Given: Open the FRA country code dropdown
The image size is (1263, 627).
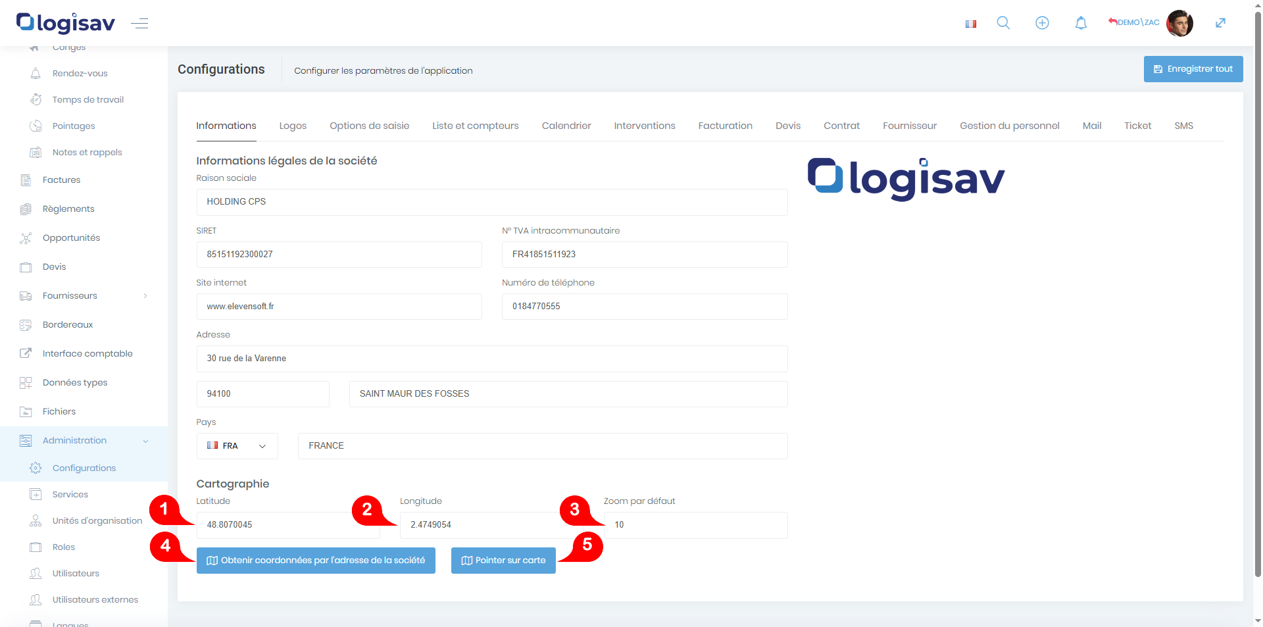Looking at the screenshot, I should coord(237,446).
